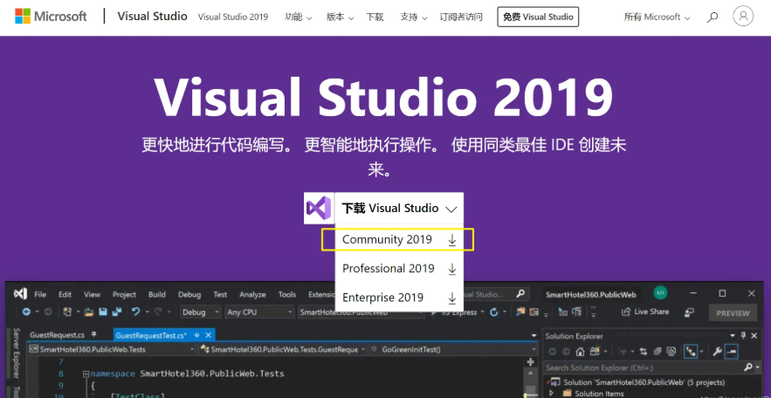Click the Undo arrow icon
771x398 pixels.
click(136, 312)
